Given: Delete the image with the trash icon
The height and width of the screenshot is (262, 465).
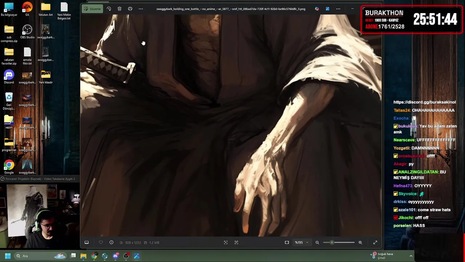Looking at the screenshot, I should pos(120,9).
